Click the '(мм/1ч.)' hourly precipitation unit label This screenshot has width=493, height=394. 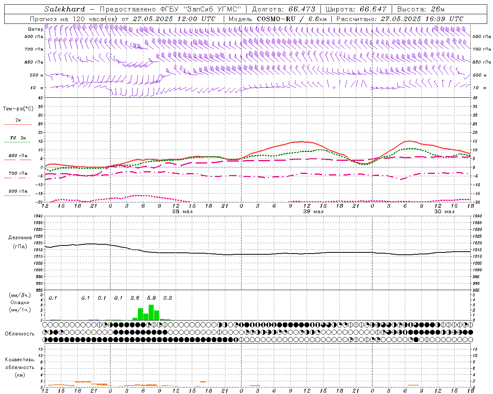coord(20,310)
